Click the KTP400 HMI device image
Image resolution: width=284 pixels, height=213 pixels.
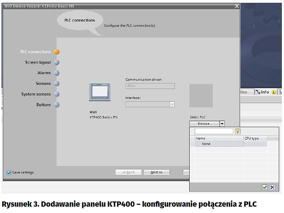tap(100, 92)
